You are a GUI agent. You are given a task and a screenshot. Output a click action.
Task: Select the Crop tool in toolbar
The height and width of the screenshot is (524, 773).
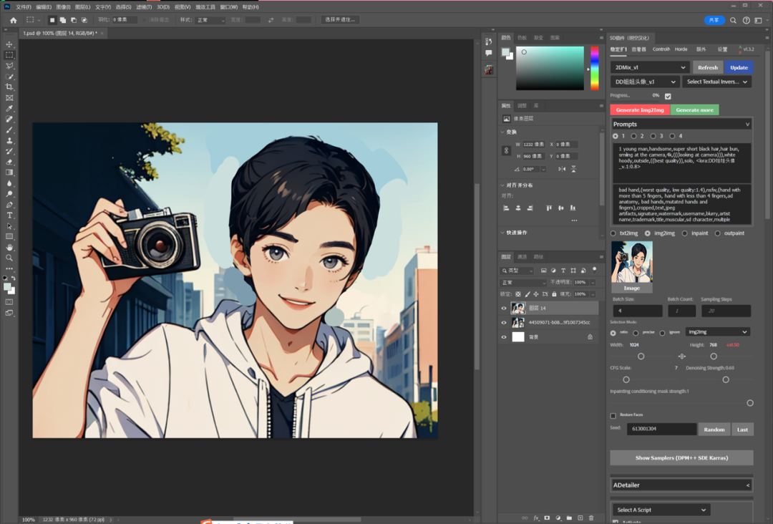(9, 87)
